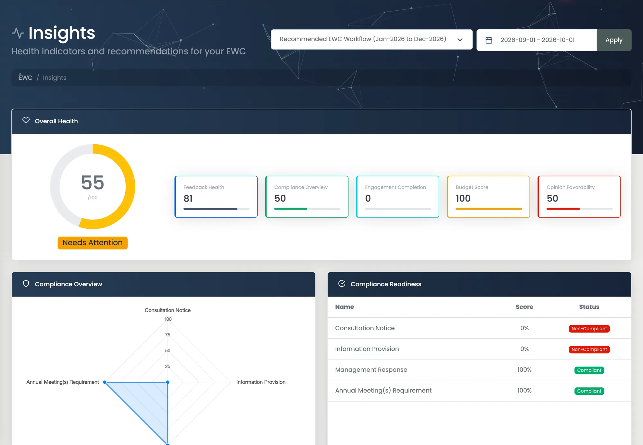
Task: Click the 100% score for Management Response
Action: tap(524, 370)
